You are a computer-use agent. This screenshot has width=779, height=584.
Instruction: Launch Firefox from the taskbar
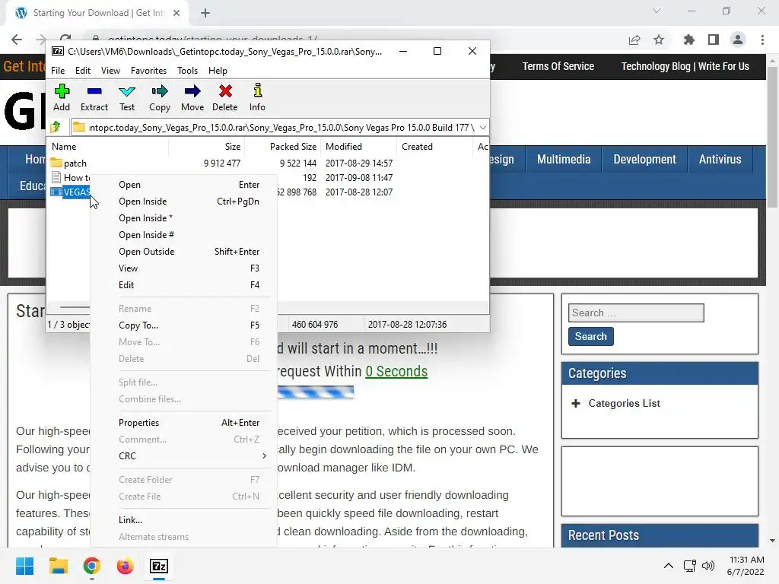[126, 566]
